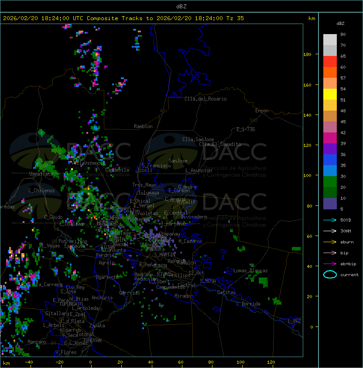Pick the bright yellow 54 dBZ swatch

[330, 94]
